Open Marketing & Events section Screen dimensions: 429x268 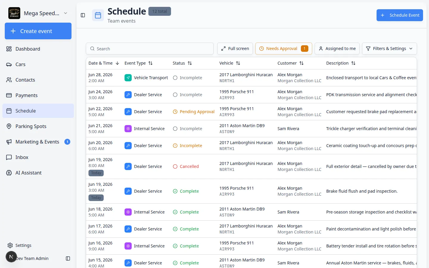click(38, 142)
